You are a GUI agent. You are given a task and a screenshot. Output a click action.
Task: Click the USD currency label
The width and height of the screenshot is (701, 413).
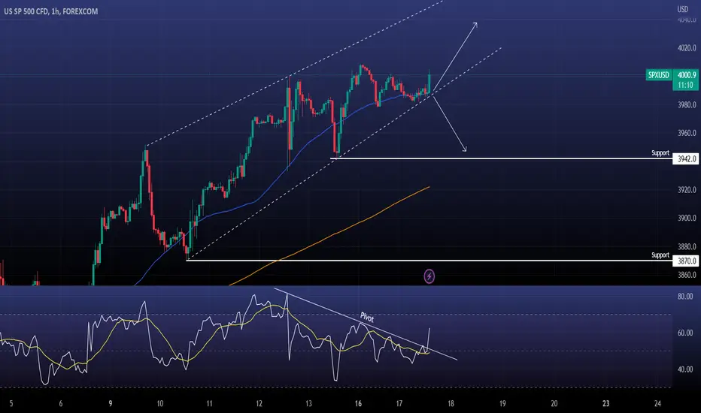click(682, 9)
